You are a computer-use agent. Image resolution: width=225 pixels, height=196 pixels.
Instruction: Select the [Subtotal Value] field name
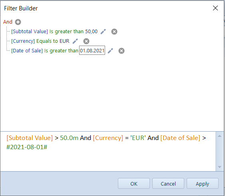coord(30,32)
